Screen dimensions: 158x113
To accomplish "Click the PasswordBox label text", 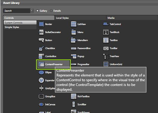I will click(84, 48).
